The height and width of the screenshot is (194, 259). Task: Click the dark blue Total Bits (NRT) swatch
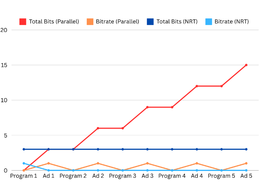pyautogui.click(x=150, y=22)
